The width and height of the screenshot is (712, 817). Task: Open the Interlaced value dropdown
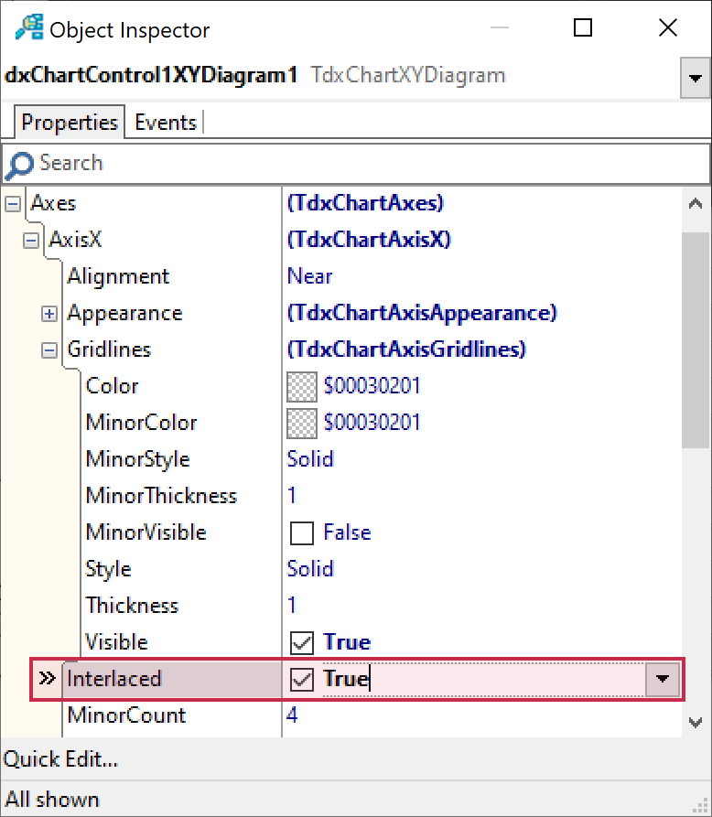tap(663, 679)
